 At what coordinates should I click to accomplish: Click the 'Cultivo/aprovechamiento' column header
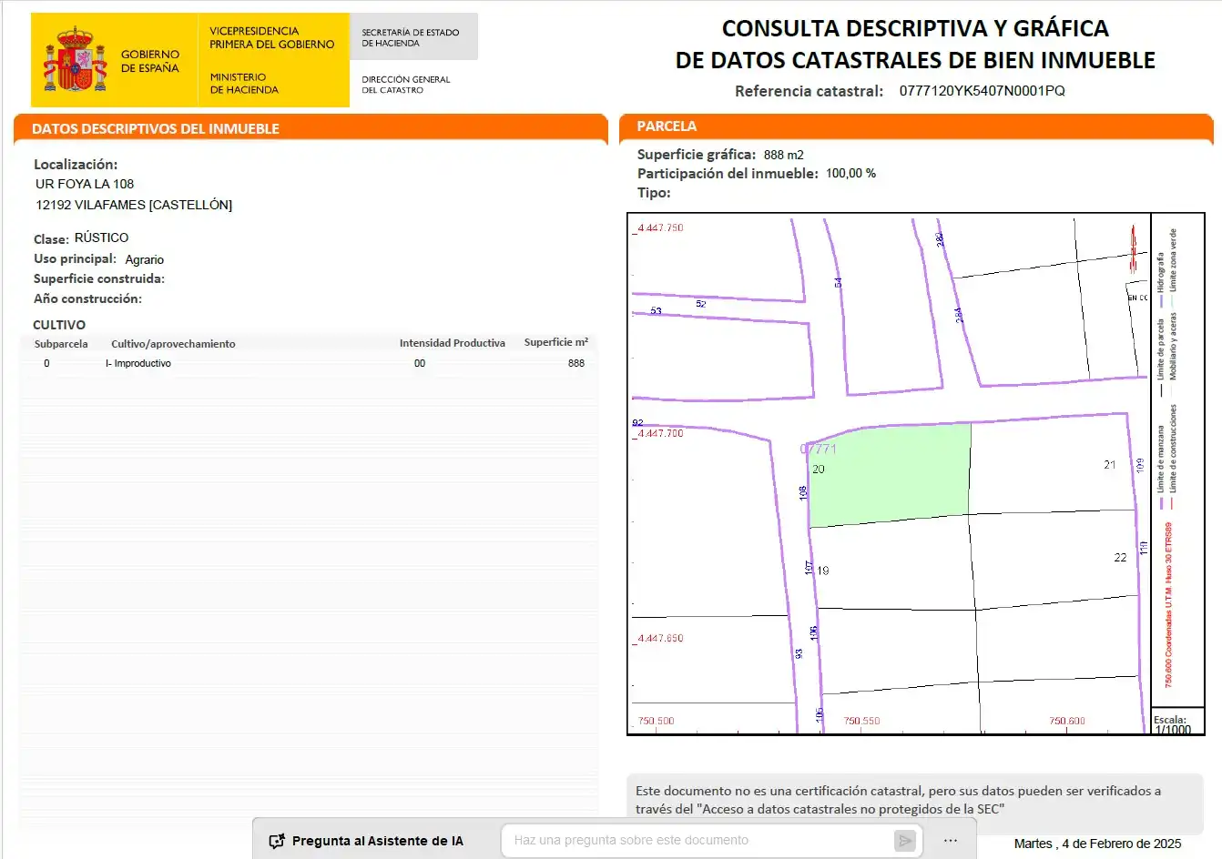pos(173,344)
